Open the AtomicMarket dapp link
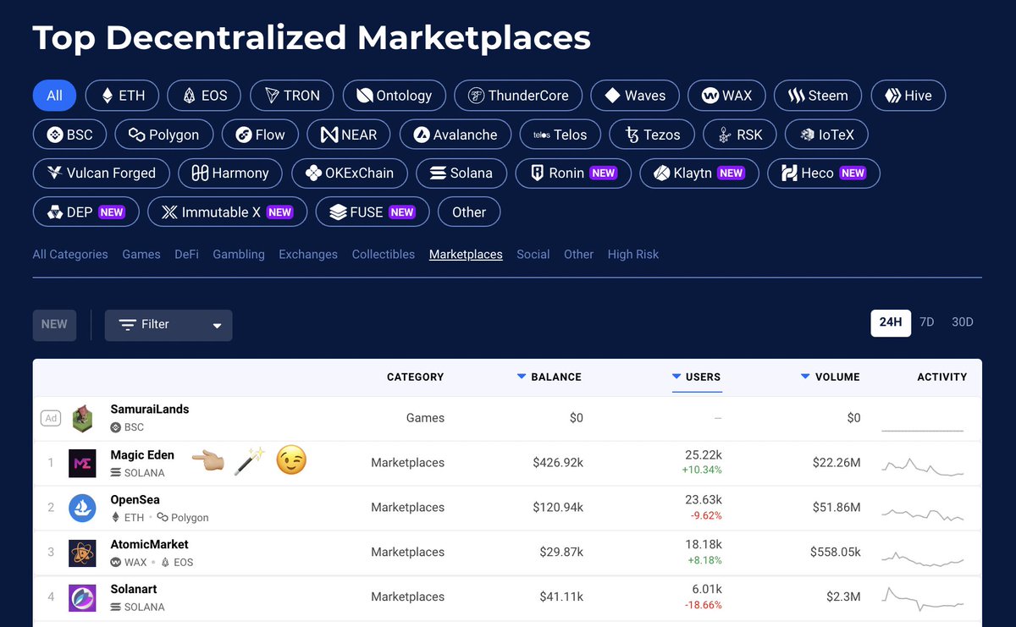Image resolution: width=1016 pixels, height=627 pixels. (x=150, y=545)
